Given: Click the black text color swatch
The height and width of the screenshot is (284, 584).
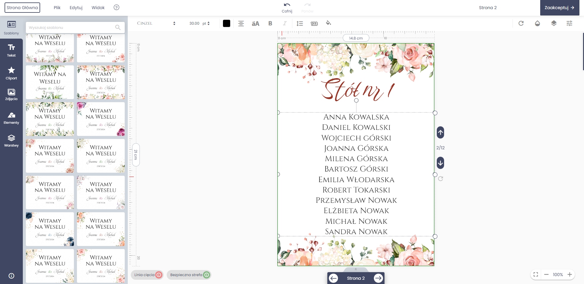Looking at the screenshot, I should coord(227,23).
